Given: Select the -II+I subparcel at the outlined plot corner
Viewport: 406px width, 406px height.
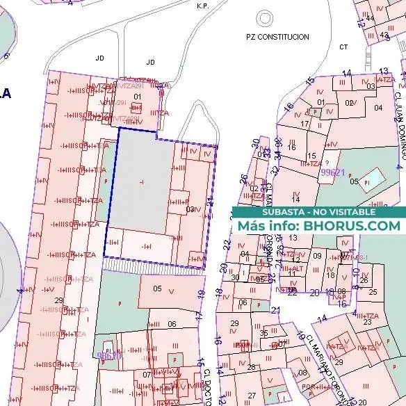Looking at the screenshot, I should pos(113,243).
